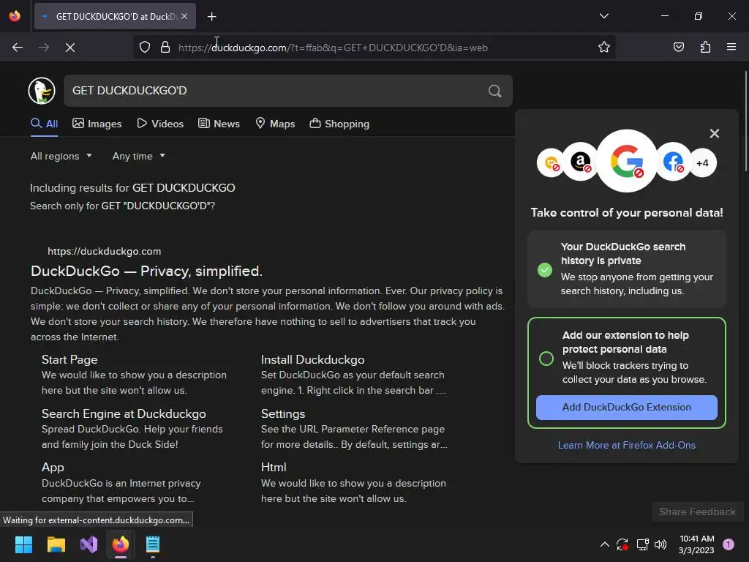Select the All results tab

click(44, 124)
